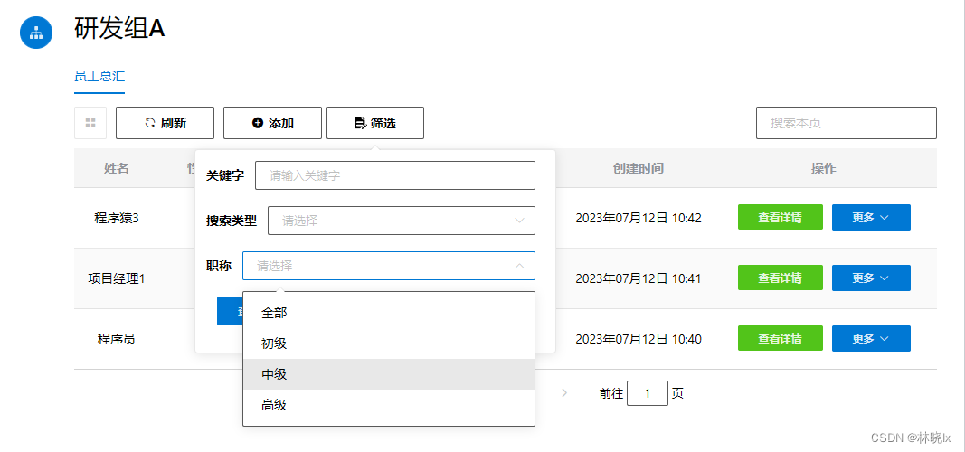Click the 筛选 filter button
The image size is (965, 452).
coord(375,123)
